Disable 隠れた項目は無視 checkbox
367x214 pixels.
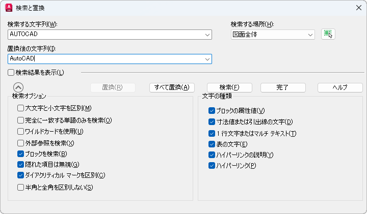tap(21, 164)
